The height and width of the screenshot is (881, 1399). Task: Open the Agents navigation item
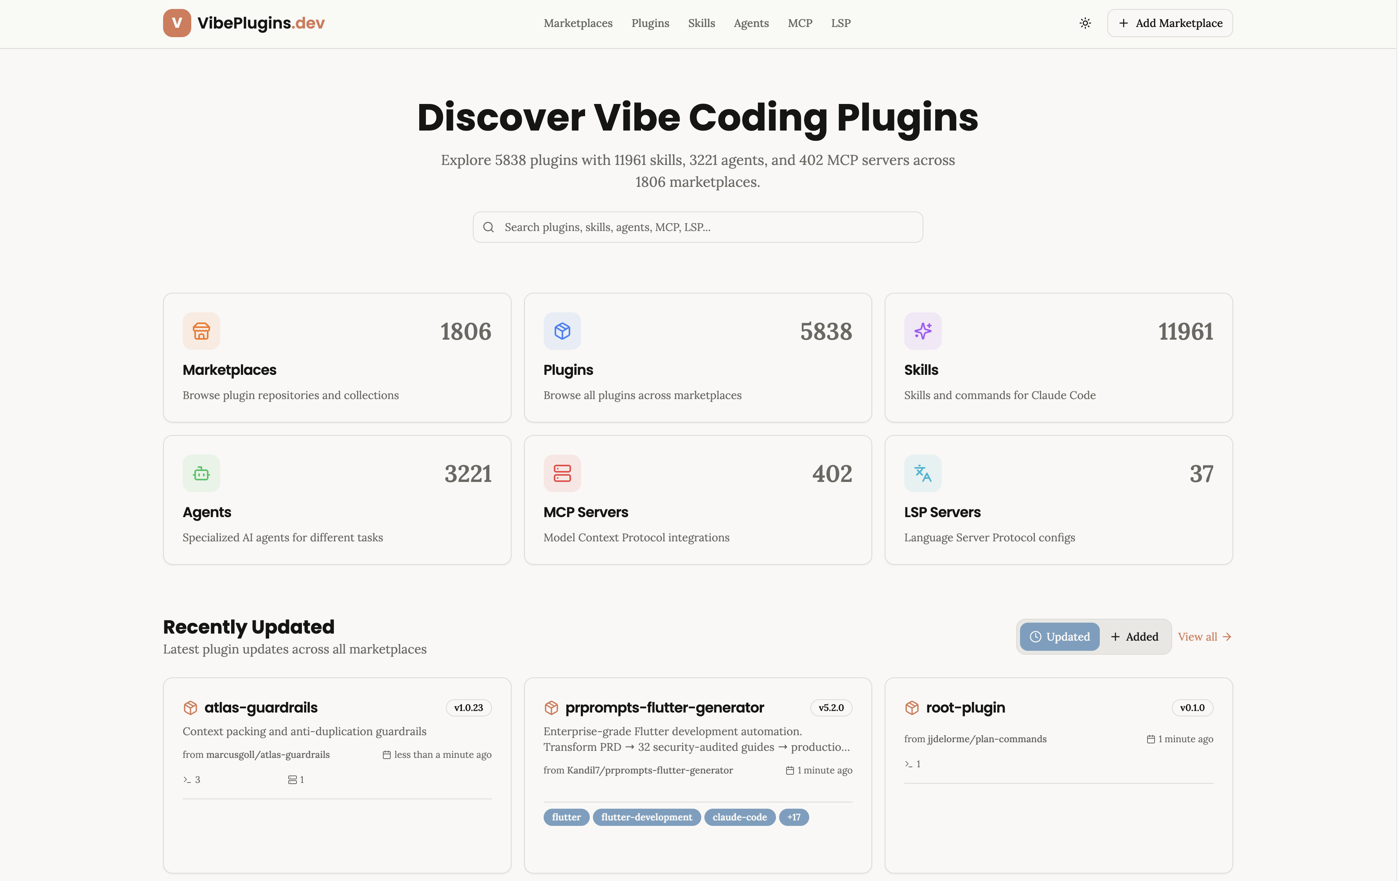click(751, 23)
